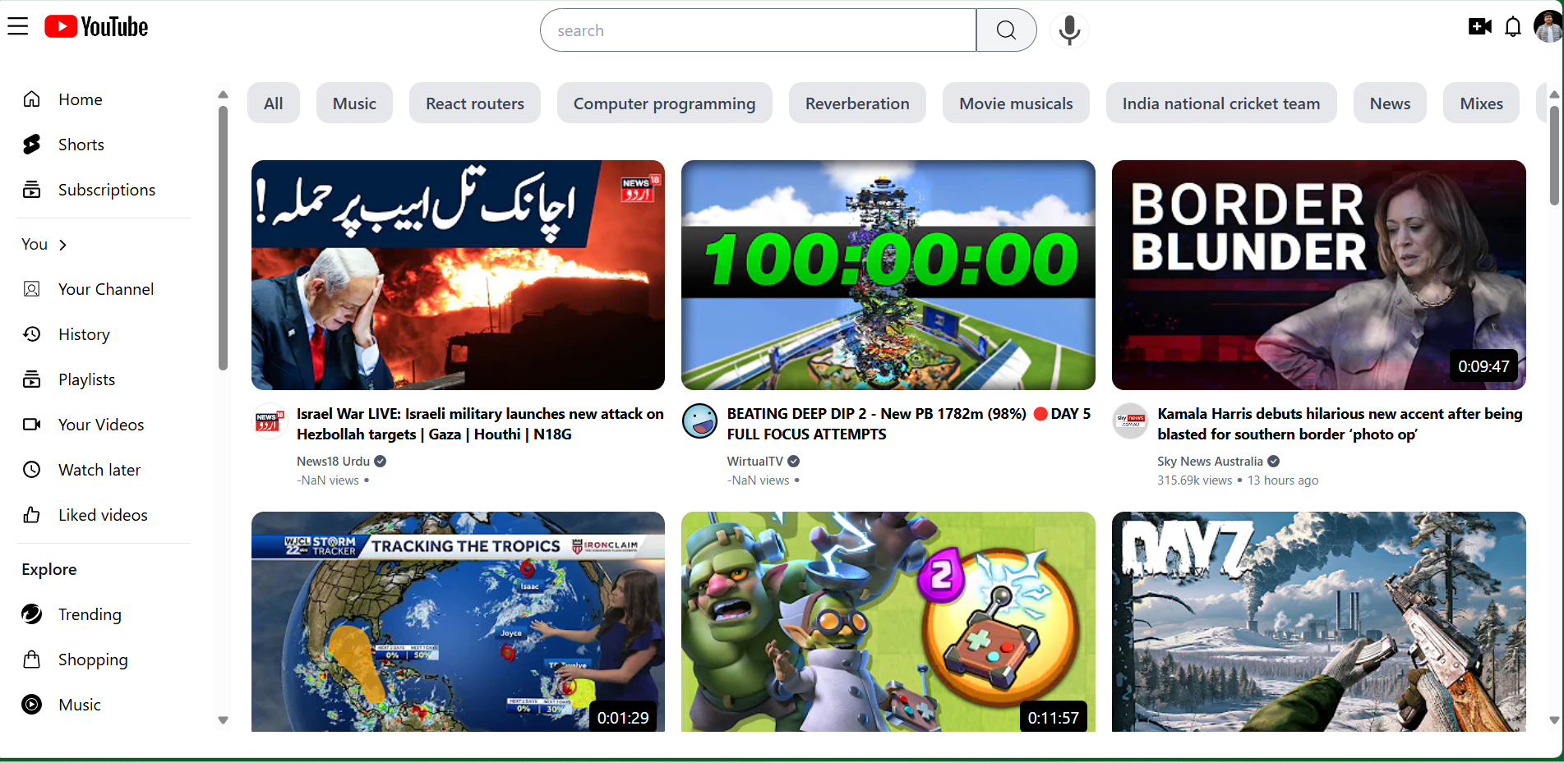This screenshot has height=763, width=1564.
Task: Click inside the search input field
Action: point(758,30)
